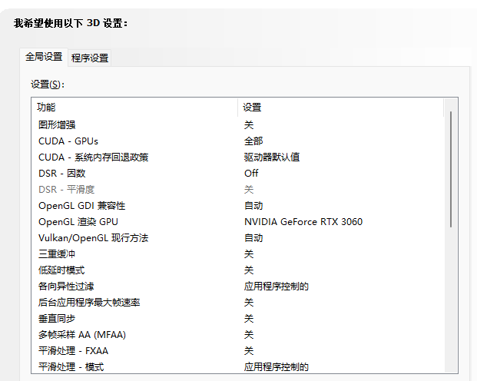The width and height of the screenshot is (477, 381).
Task: Click the settings list vertical scrollbar
Action: coord(451,169)
